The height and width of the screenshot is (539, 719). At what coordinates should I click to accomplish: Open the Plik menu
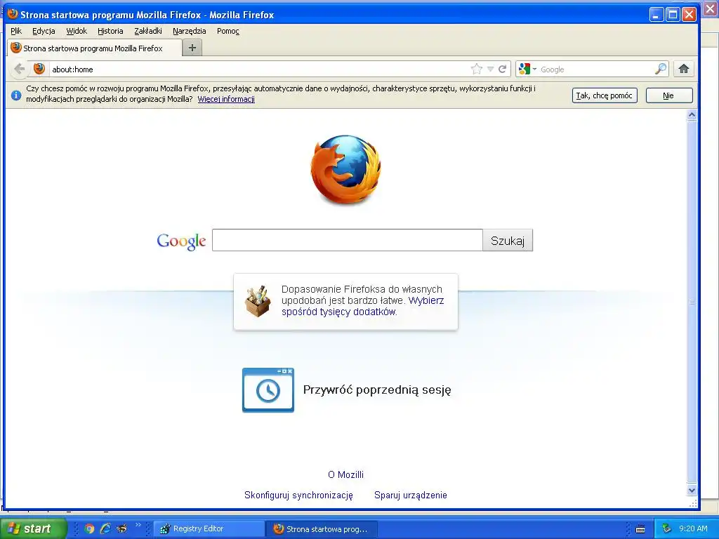16,31
